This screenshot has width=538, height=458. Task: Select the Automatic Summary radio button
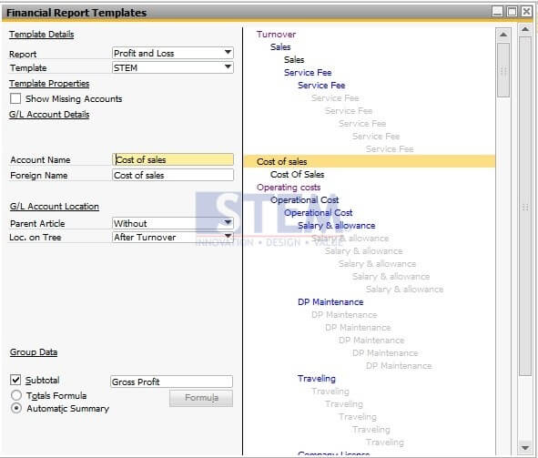click(x=16, y=408)
